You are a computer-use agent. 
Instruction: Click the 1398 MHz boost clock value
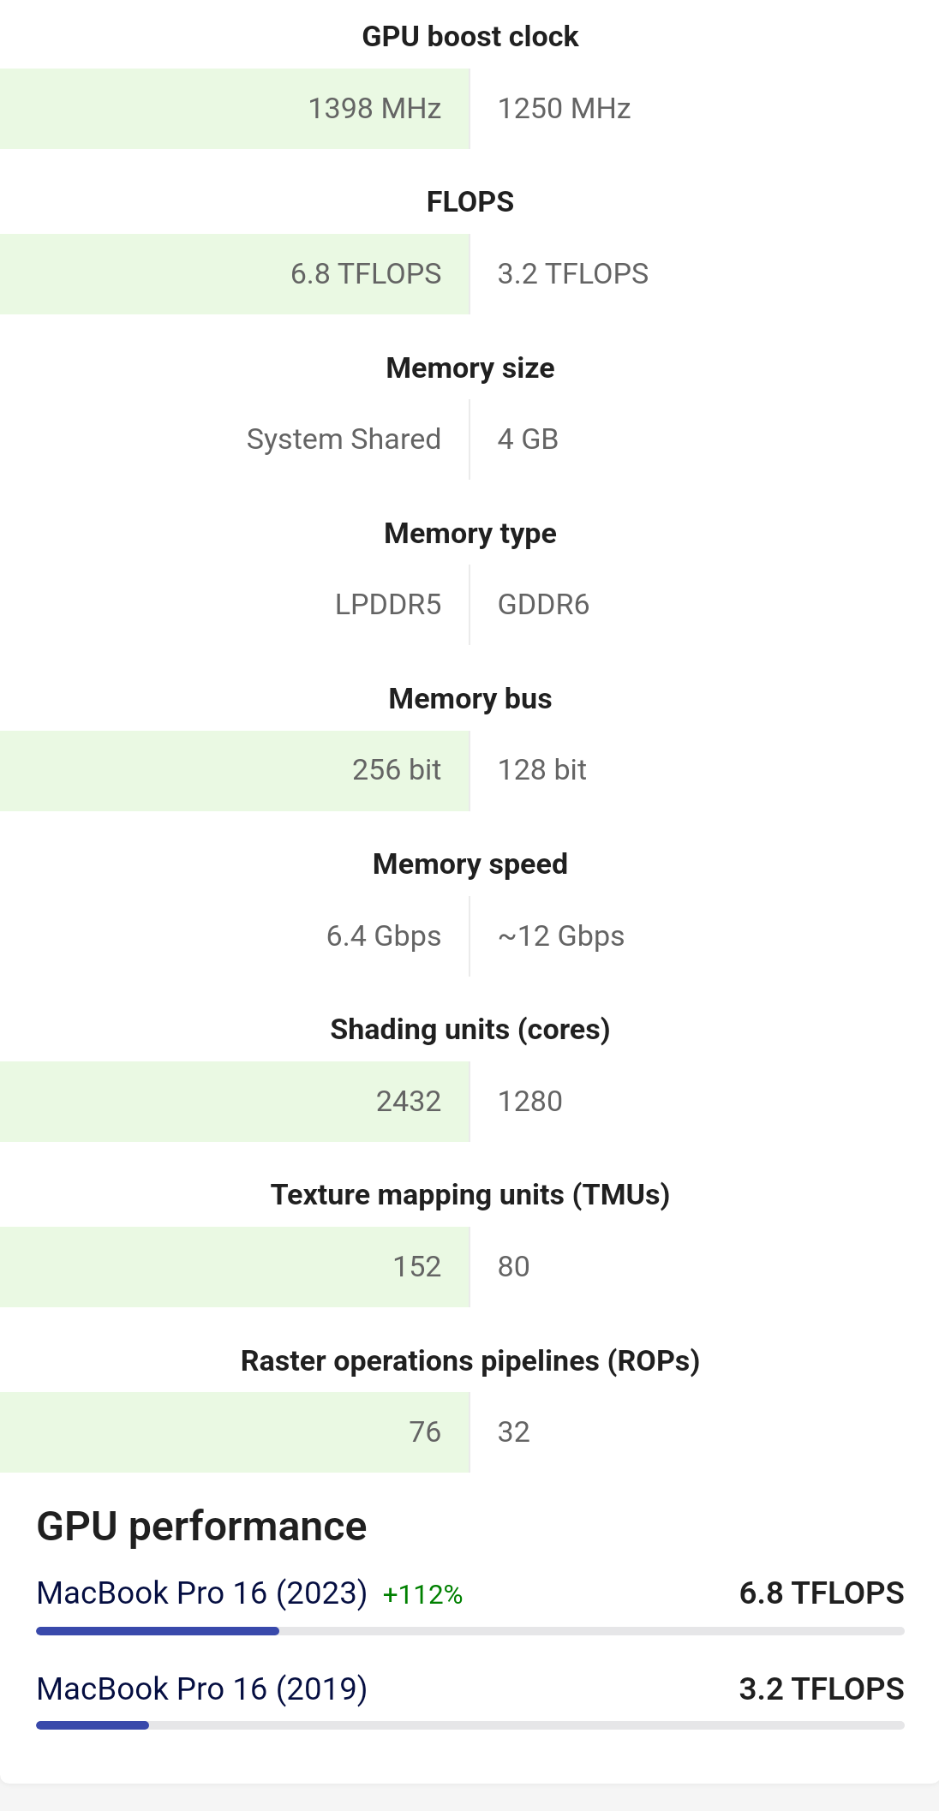tap(374, 109)
